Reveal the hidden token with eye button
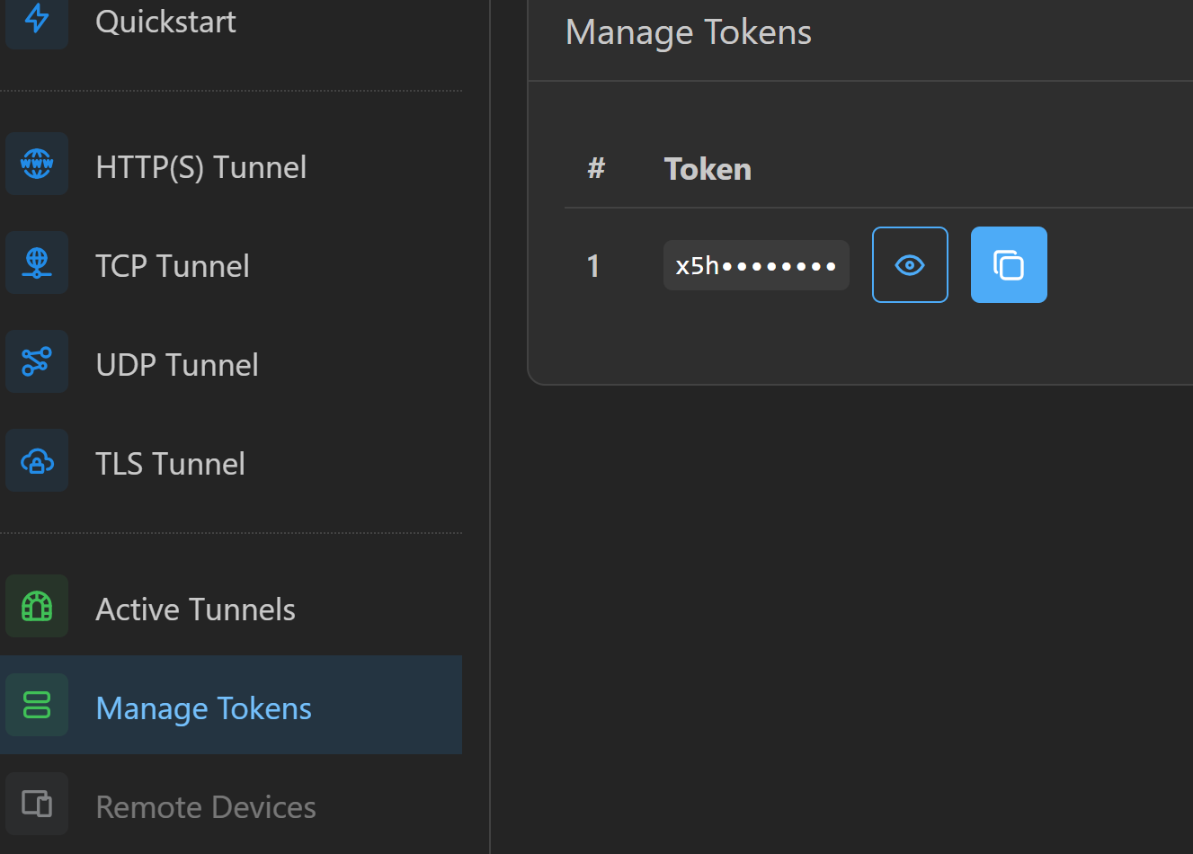Image resolution: width=1193 pixels, height=854 pixels. [910, 265]
